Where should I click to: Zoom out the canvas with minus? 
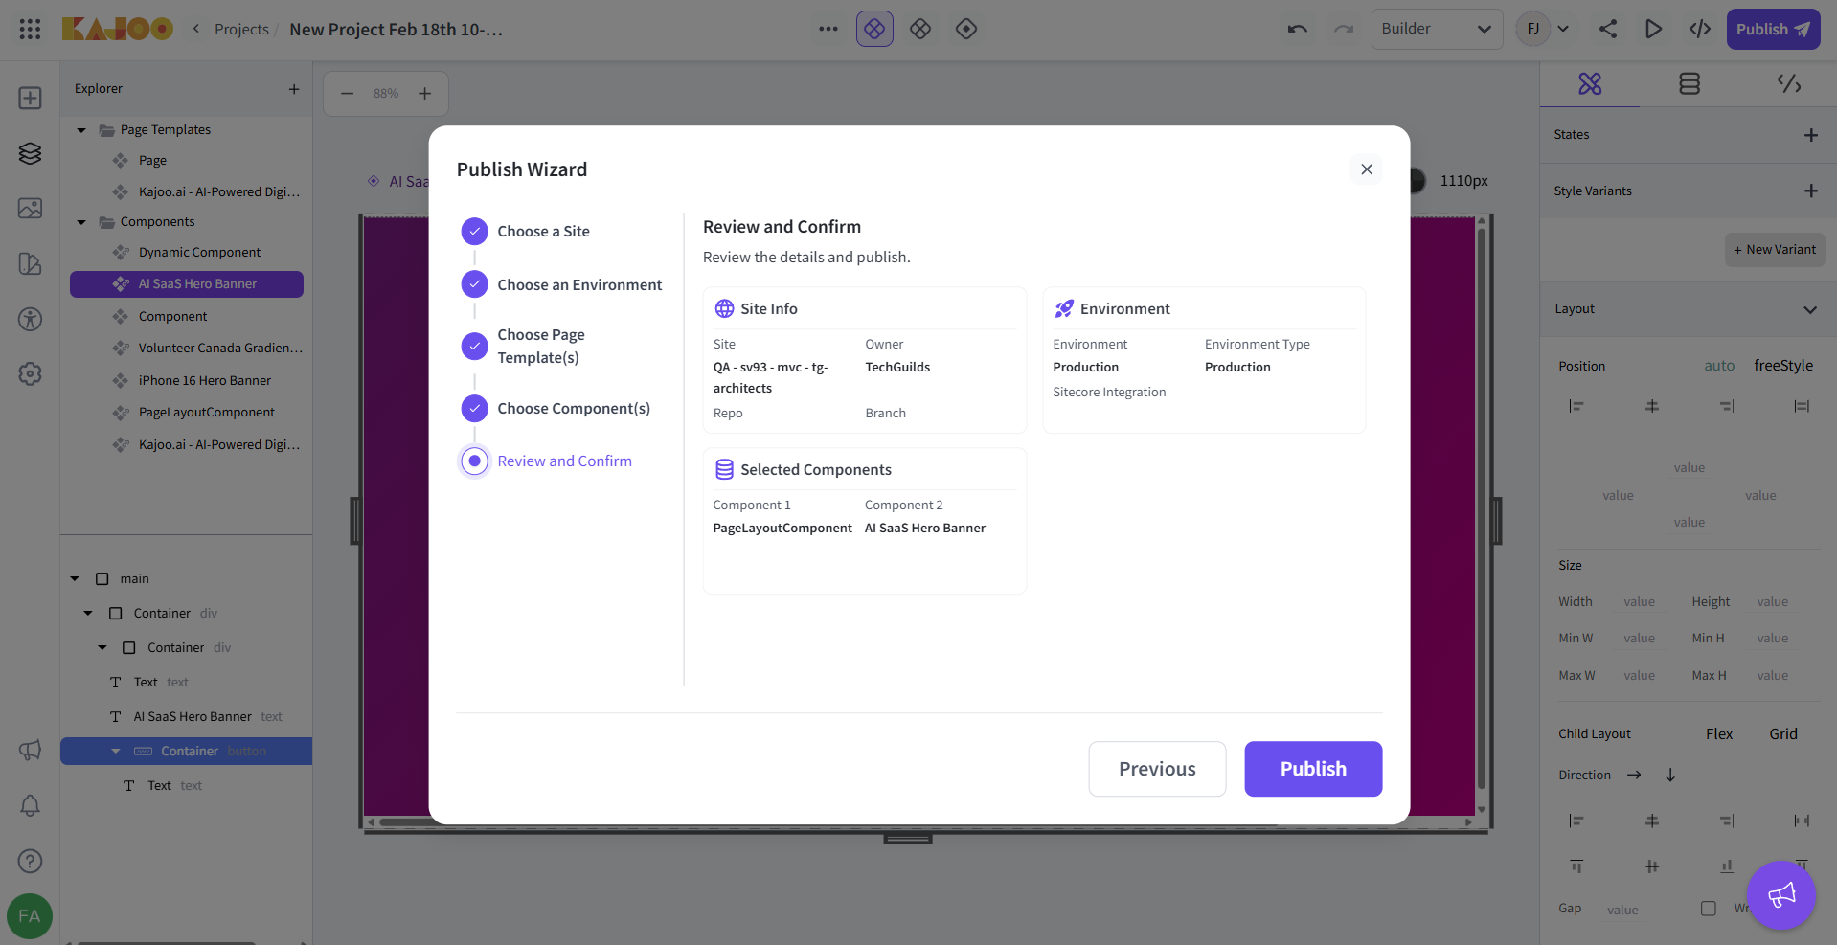click(x=348, y=93)
